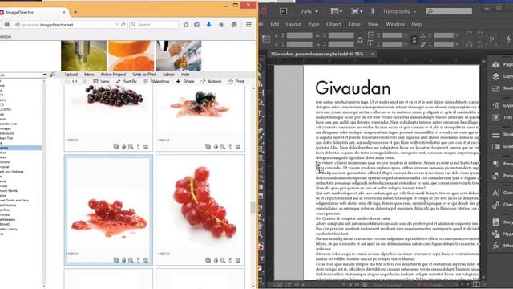Open the Hyperlinks panel icon in InDesign

click(496, 234)
